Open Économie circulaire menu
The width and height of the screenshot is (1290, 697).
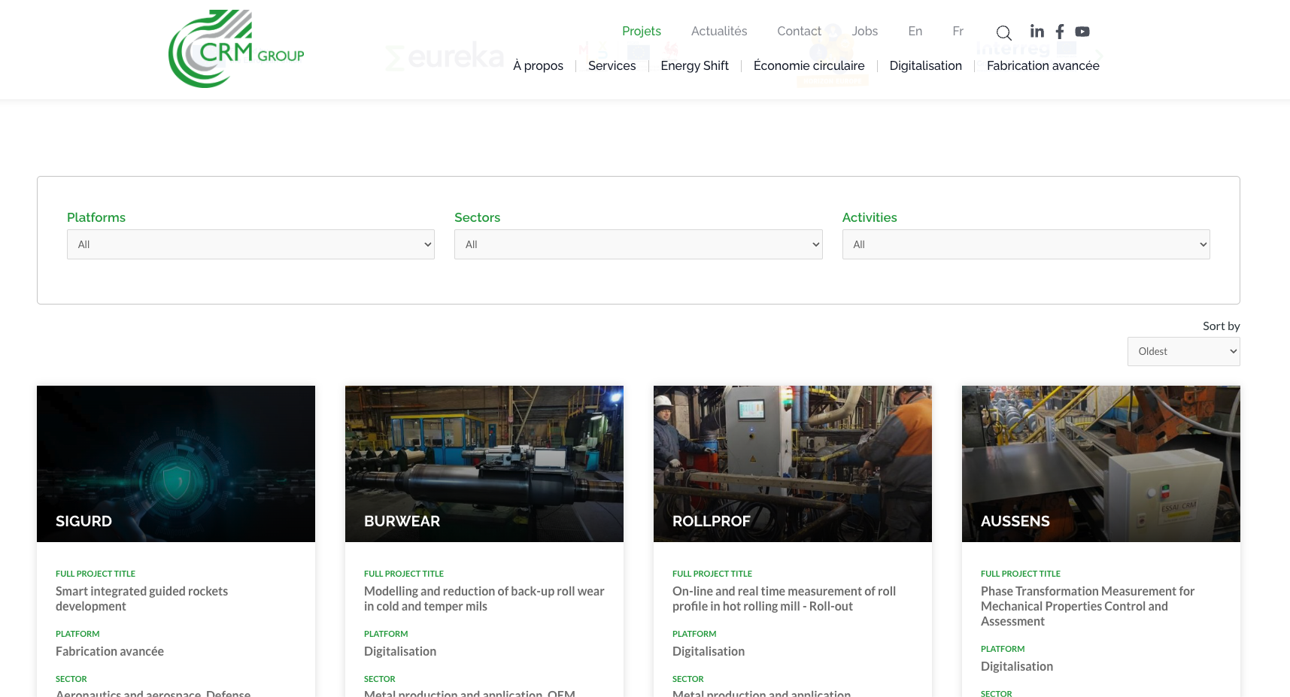coord(809,65)
